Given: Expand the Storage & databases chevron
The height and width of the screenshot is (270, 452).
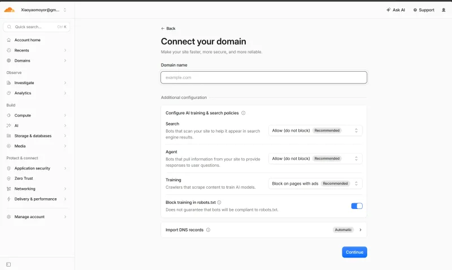Looking at the screenshot, I should pos(65,136).
